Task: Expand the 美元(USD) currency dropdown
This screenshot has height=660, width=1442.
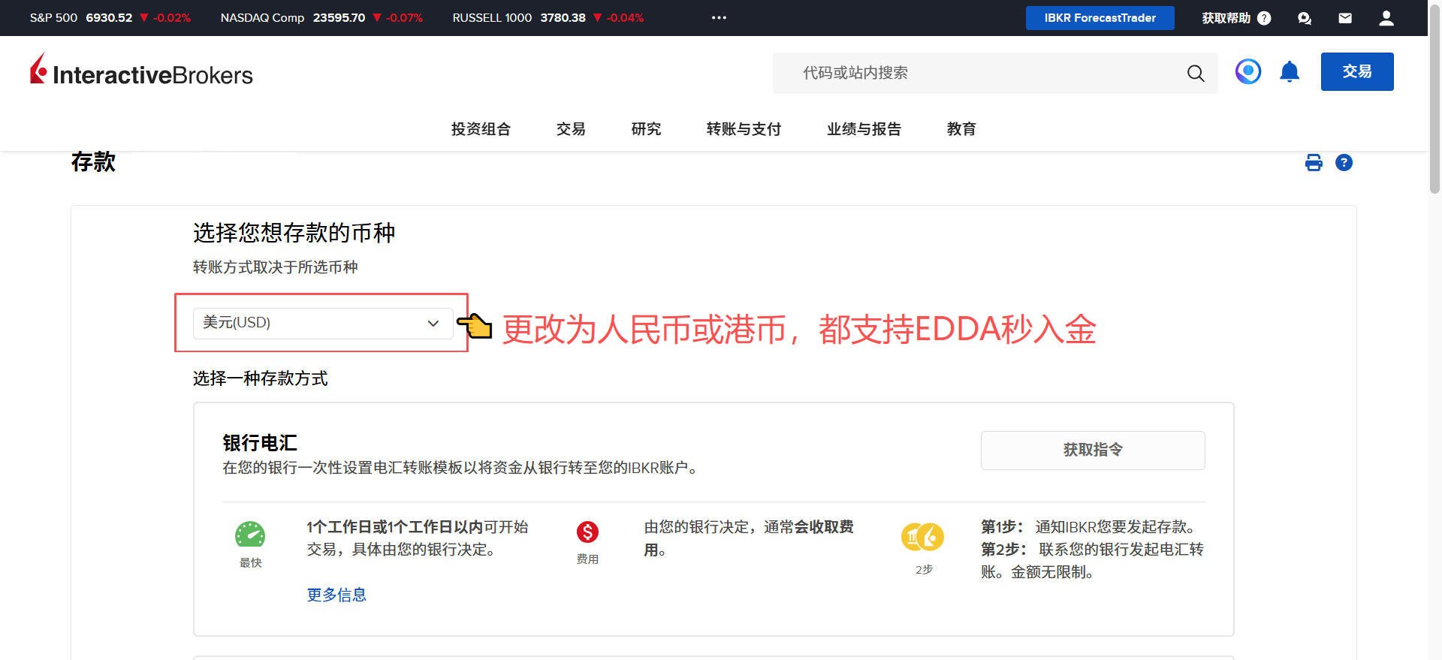Action: click(323, 323)
